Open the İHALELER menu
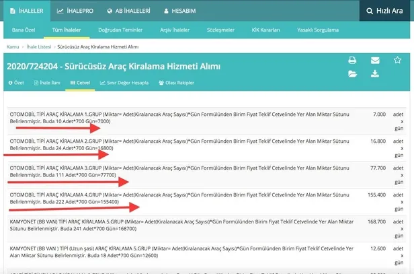This screenshot has height=274, width=414. (x=24, y=11)
